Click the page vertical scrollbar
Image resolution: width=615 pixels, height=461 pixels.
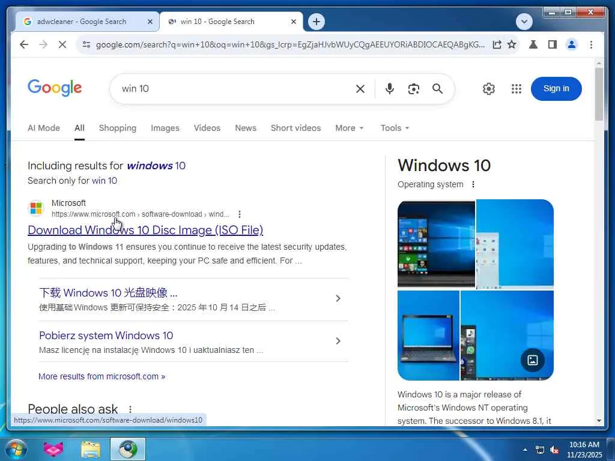[x=599, y=94]
